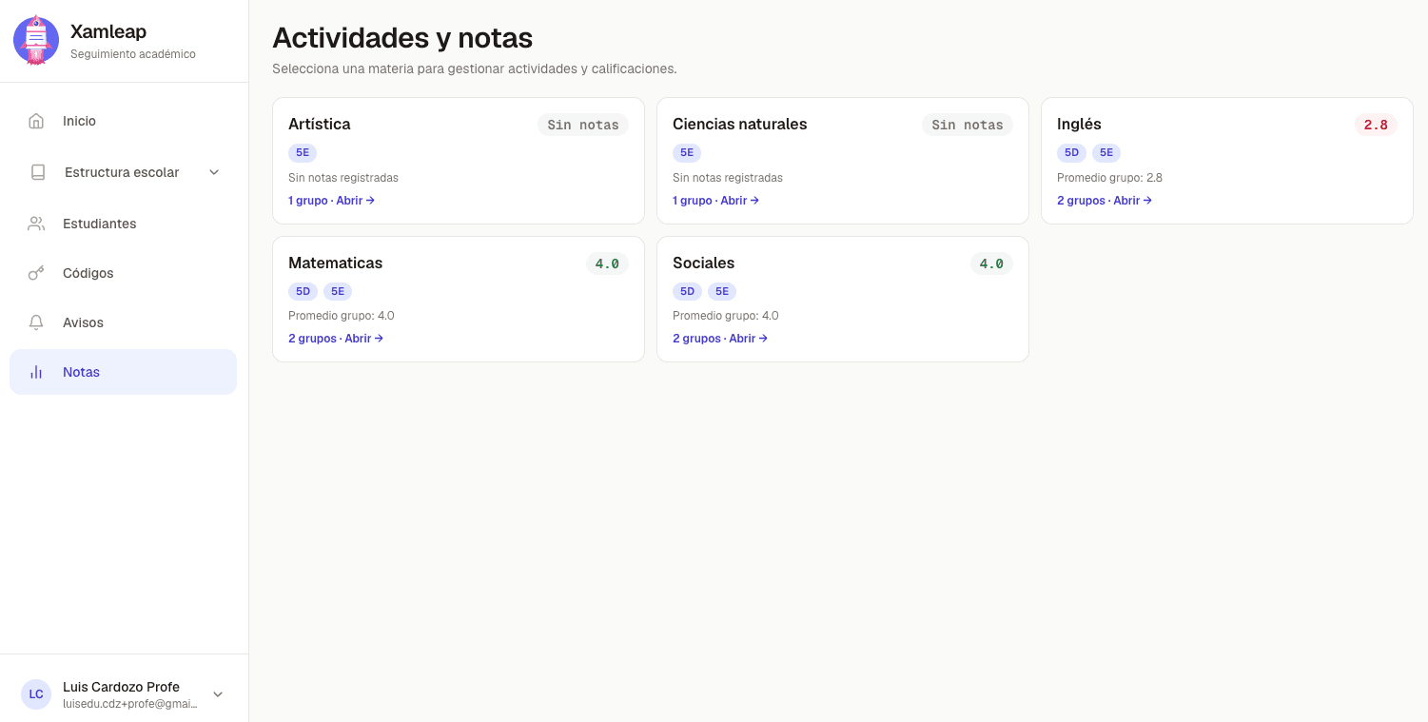
Task: Click the 5E tag on Inglés card
Action: (1106, 153)
